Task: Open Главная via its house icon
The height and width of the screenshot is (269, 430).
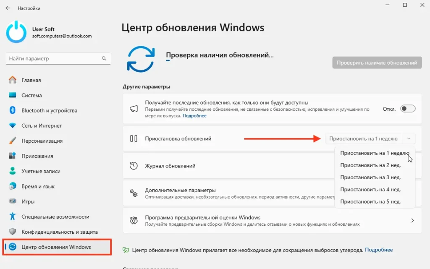Action: 12,80
